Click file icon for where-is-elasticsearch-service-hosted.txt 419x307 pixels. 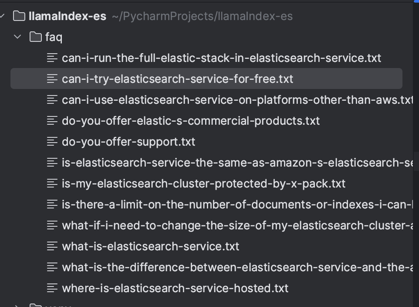52,288
